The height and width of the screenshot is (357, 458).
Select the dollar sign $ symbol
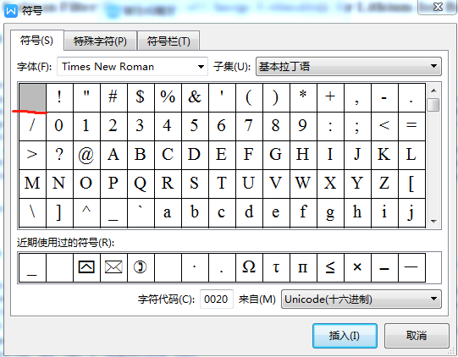tap(141, 97)
